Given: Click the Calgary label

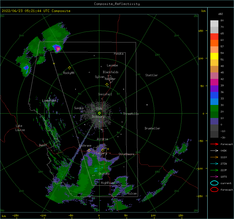Looking at the screenshot, I should click(x=101, y=153).
